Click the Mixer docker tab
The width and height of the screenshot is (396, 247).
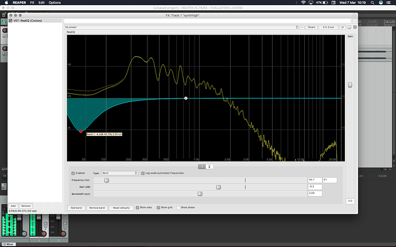9,244
